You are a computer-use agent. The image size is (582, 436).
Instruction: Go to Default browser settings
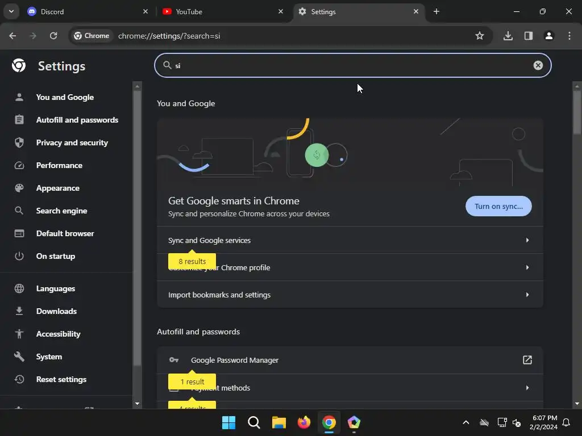[65, 233]
